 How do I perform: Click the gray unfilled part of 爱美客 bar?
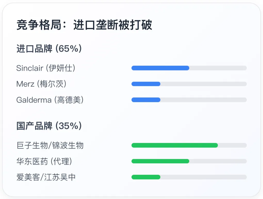[x=204, y=177]
